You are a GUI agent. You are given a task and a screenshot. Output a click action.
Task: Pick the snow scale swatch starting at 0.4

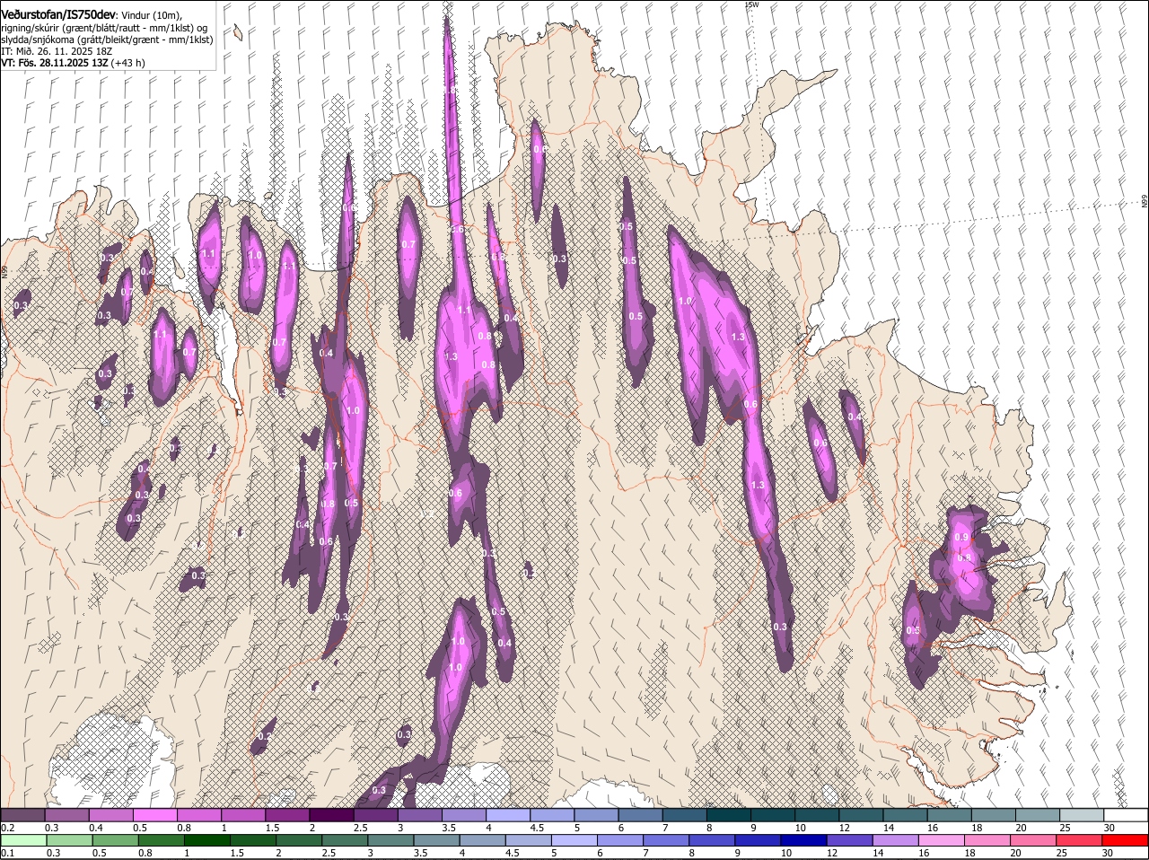click(110, 815)
